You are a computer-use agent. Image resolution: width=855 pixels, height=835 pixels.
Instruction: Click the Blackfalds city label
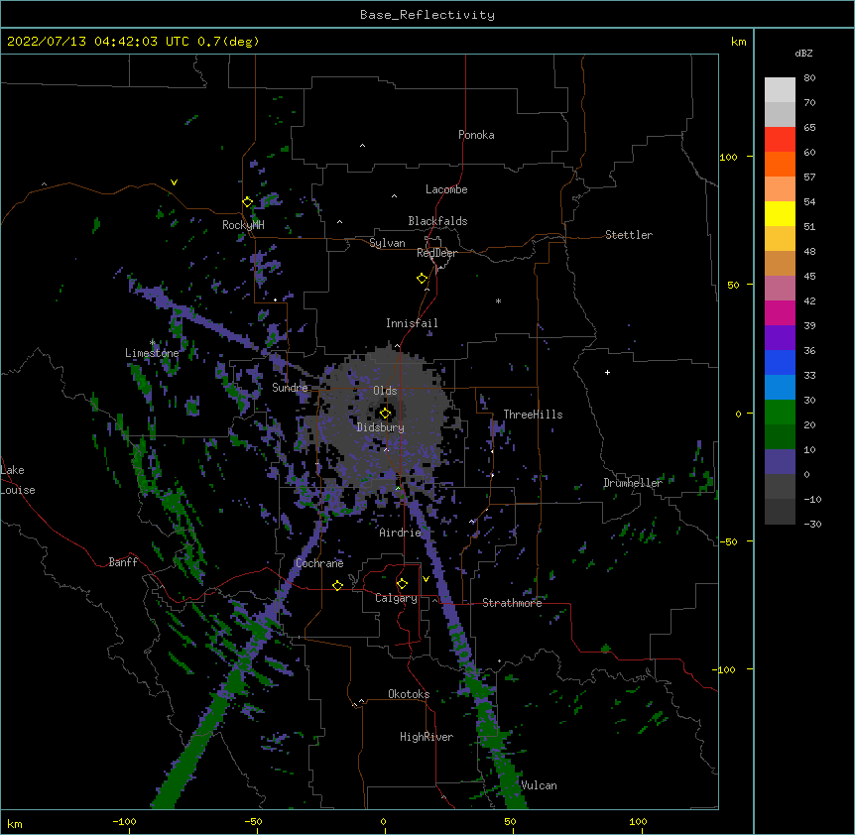pos(437,221)
